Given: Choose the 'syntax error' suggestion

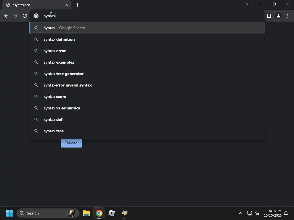Looking at the screenshot, I should coord(147,51).
